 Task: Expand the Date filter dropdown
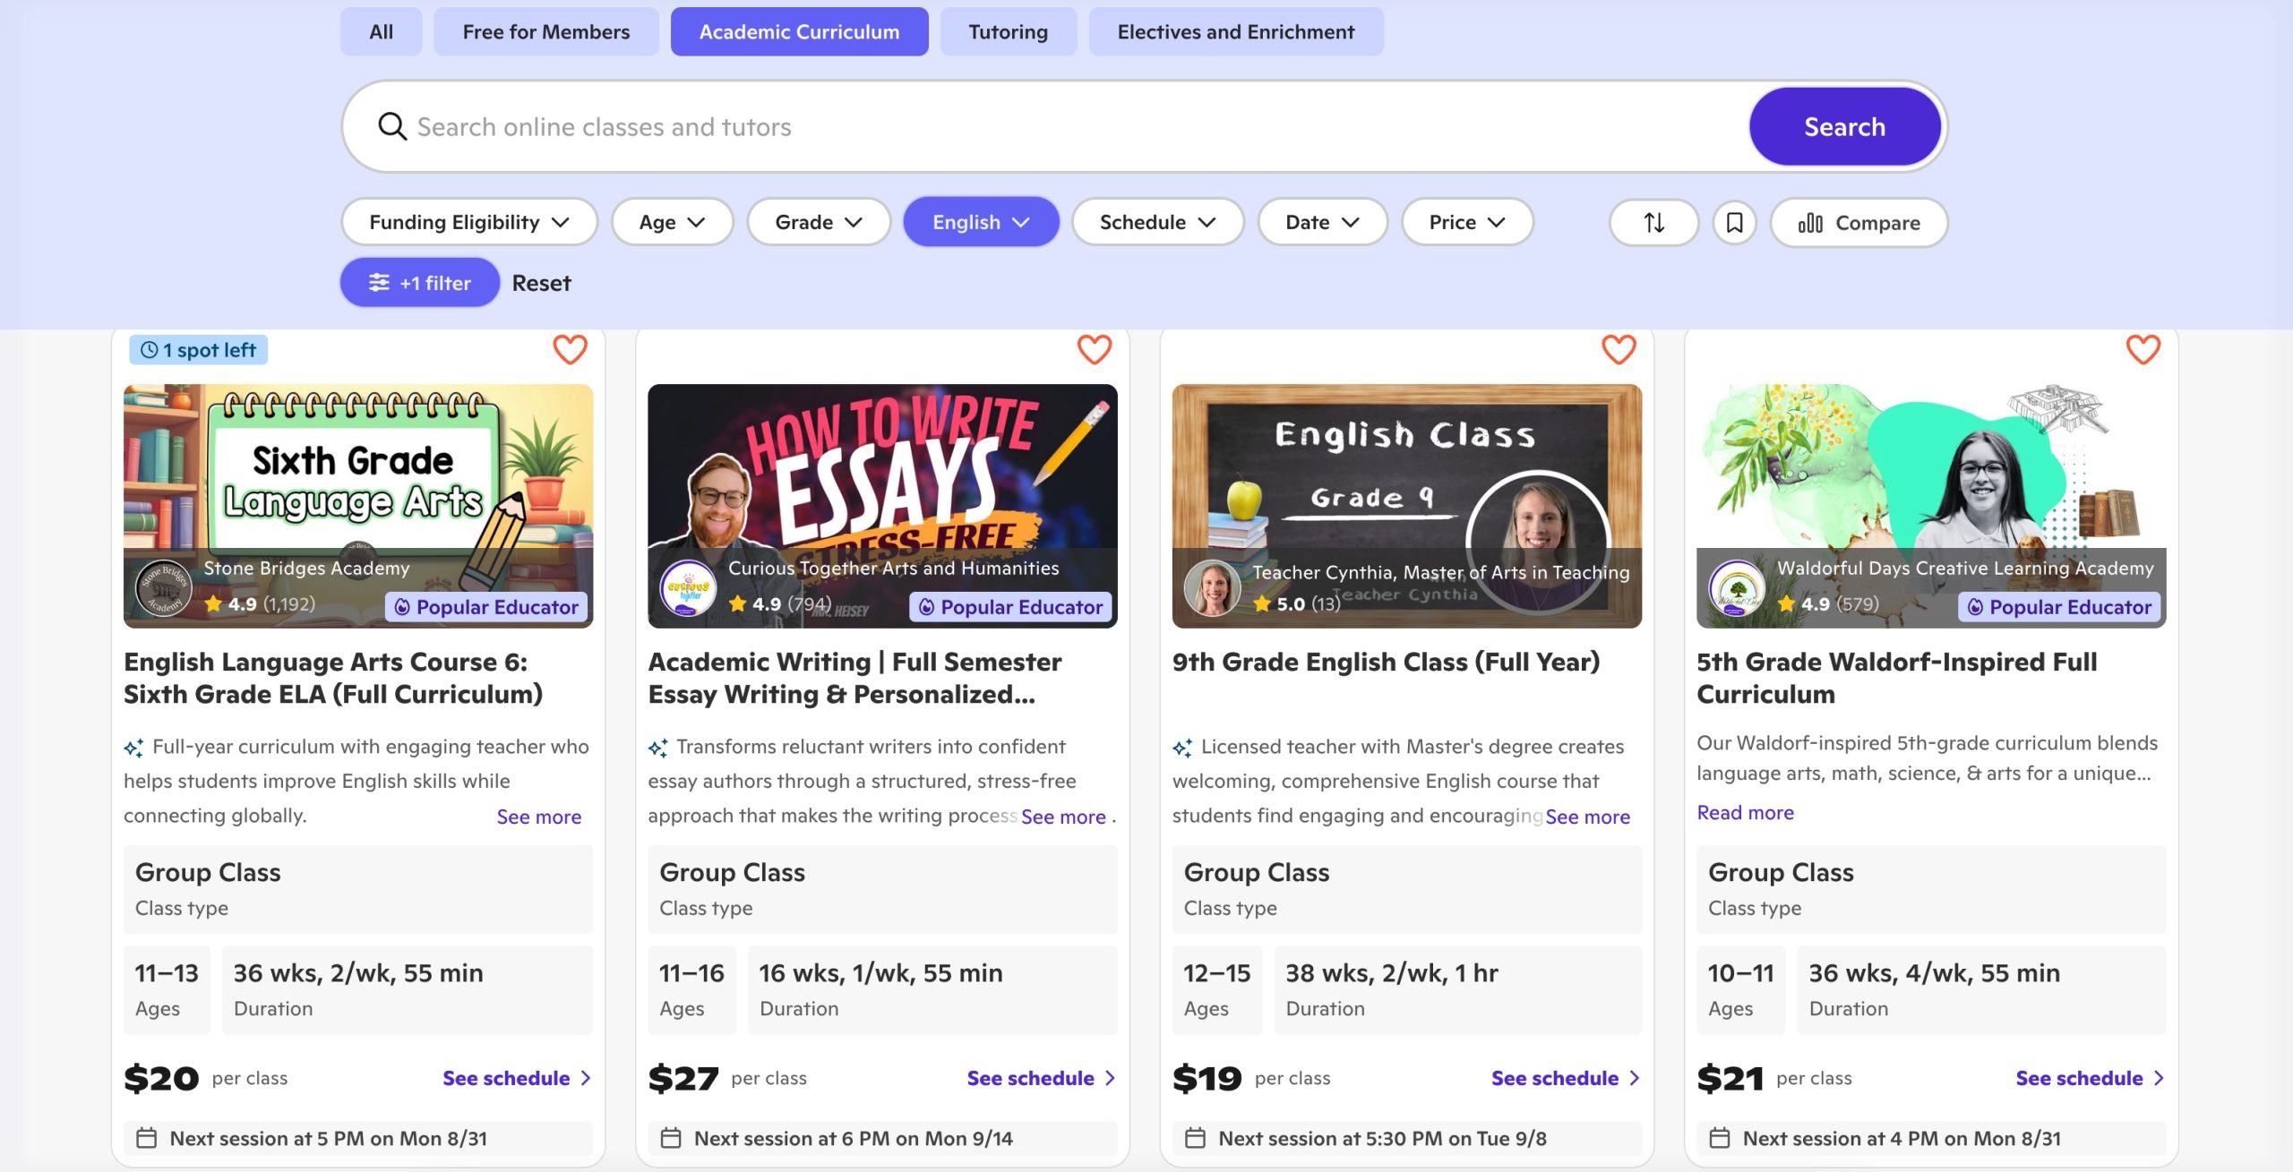tap(1322, 222)
